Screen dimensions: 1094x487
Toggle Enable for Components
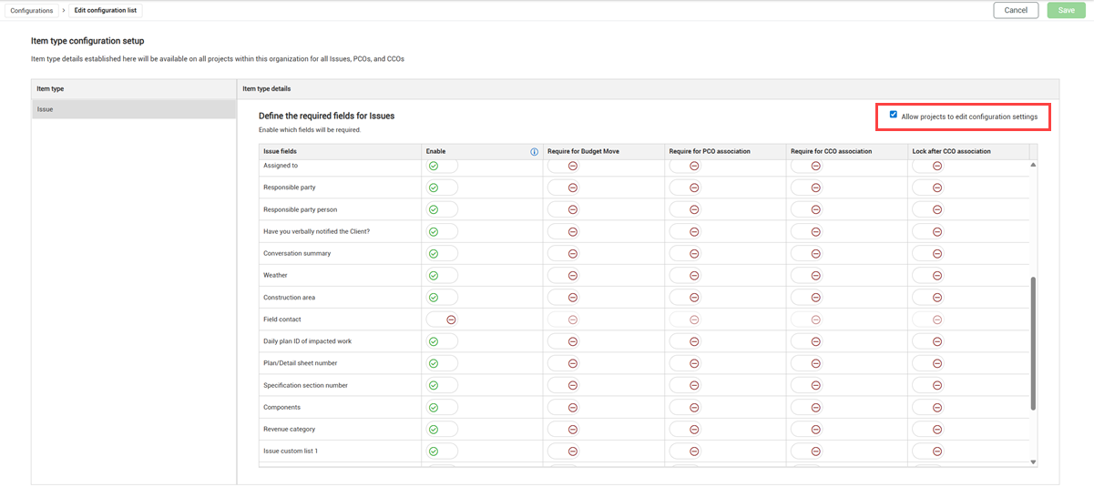click(442, 407)
